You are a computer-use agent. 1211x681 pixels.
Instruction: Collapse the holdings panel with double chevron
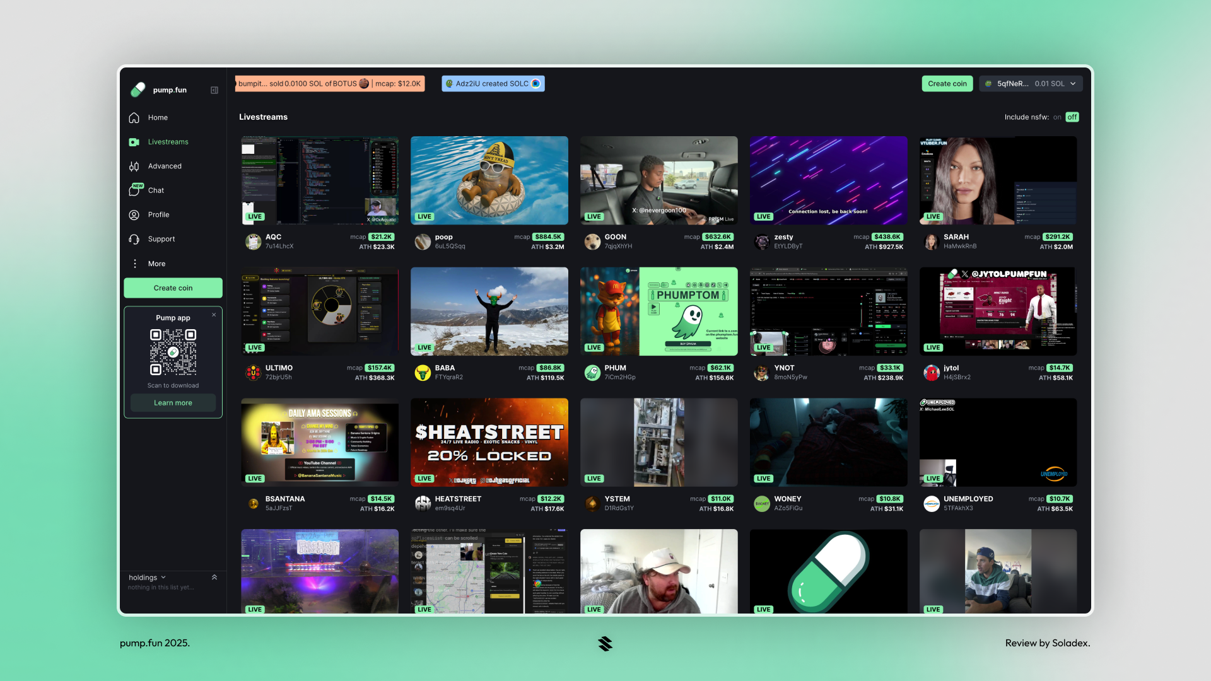pyautogui.click(x=214, y=577)
